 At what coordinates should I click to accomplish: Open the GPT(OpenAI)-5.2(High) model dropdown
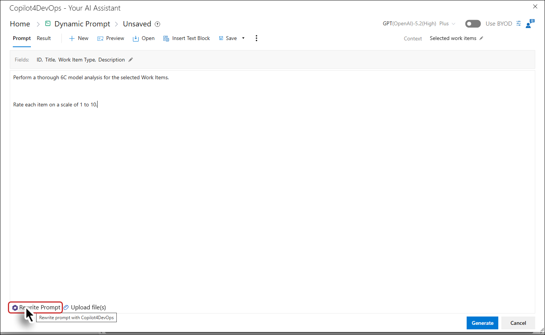point(419,23)
